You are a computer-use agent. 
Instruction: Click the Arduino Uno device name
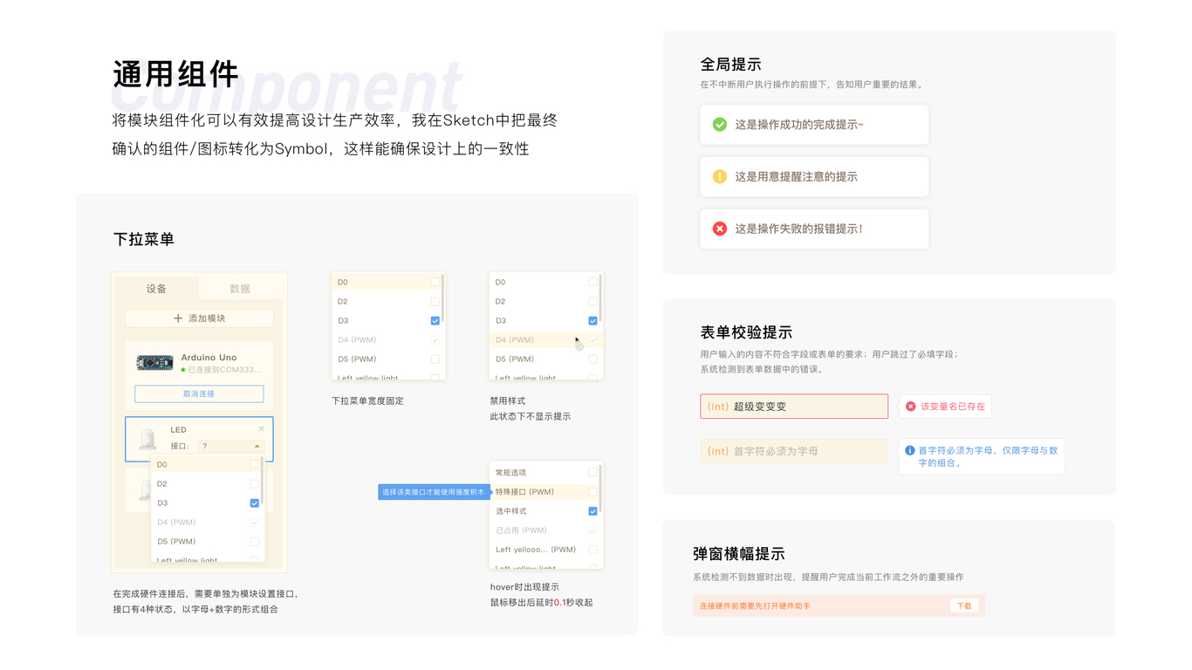(209, 358)
